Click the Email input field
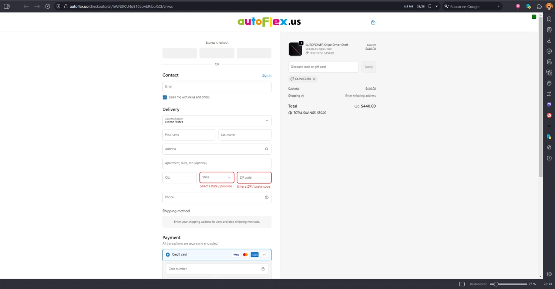Image resolution: width=555 pixels, height=289 pixels. 217,87
